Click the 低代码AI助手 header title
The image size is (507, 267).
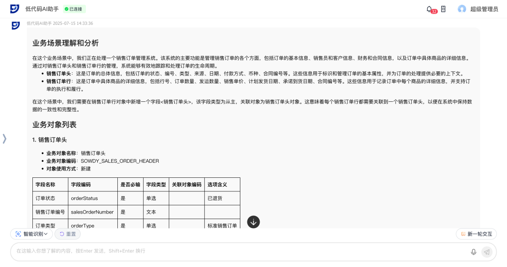point(42,9)
